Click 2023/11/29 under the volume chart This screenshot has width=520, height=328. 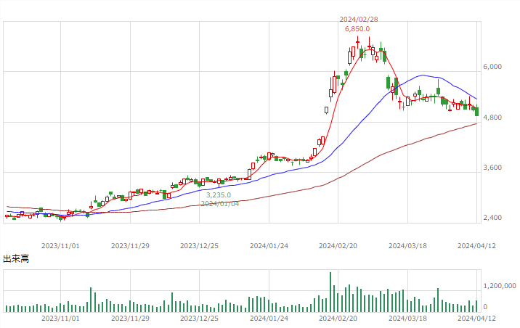coord(130,319)
